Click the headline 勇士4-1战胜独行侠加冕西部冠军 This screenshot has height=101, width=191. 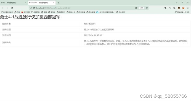(30, 17)
